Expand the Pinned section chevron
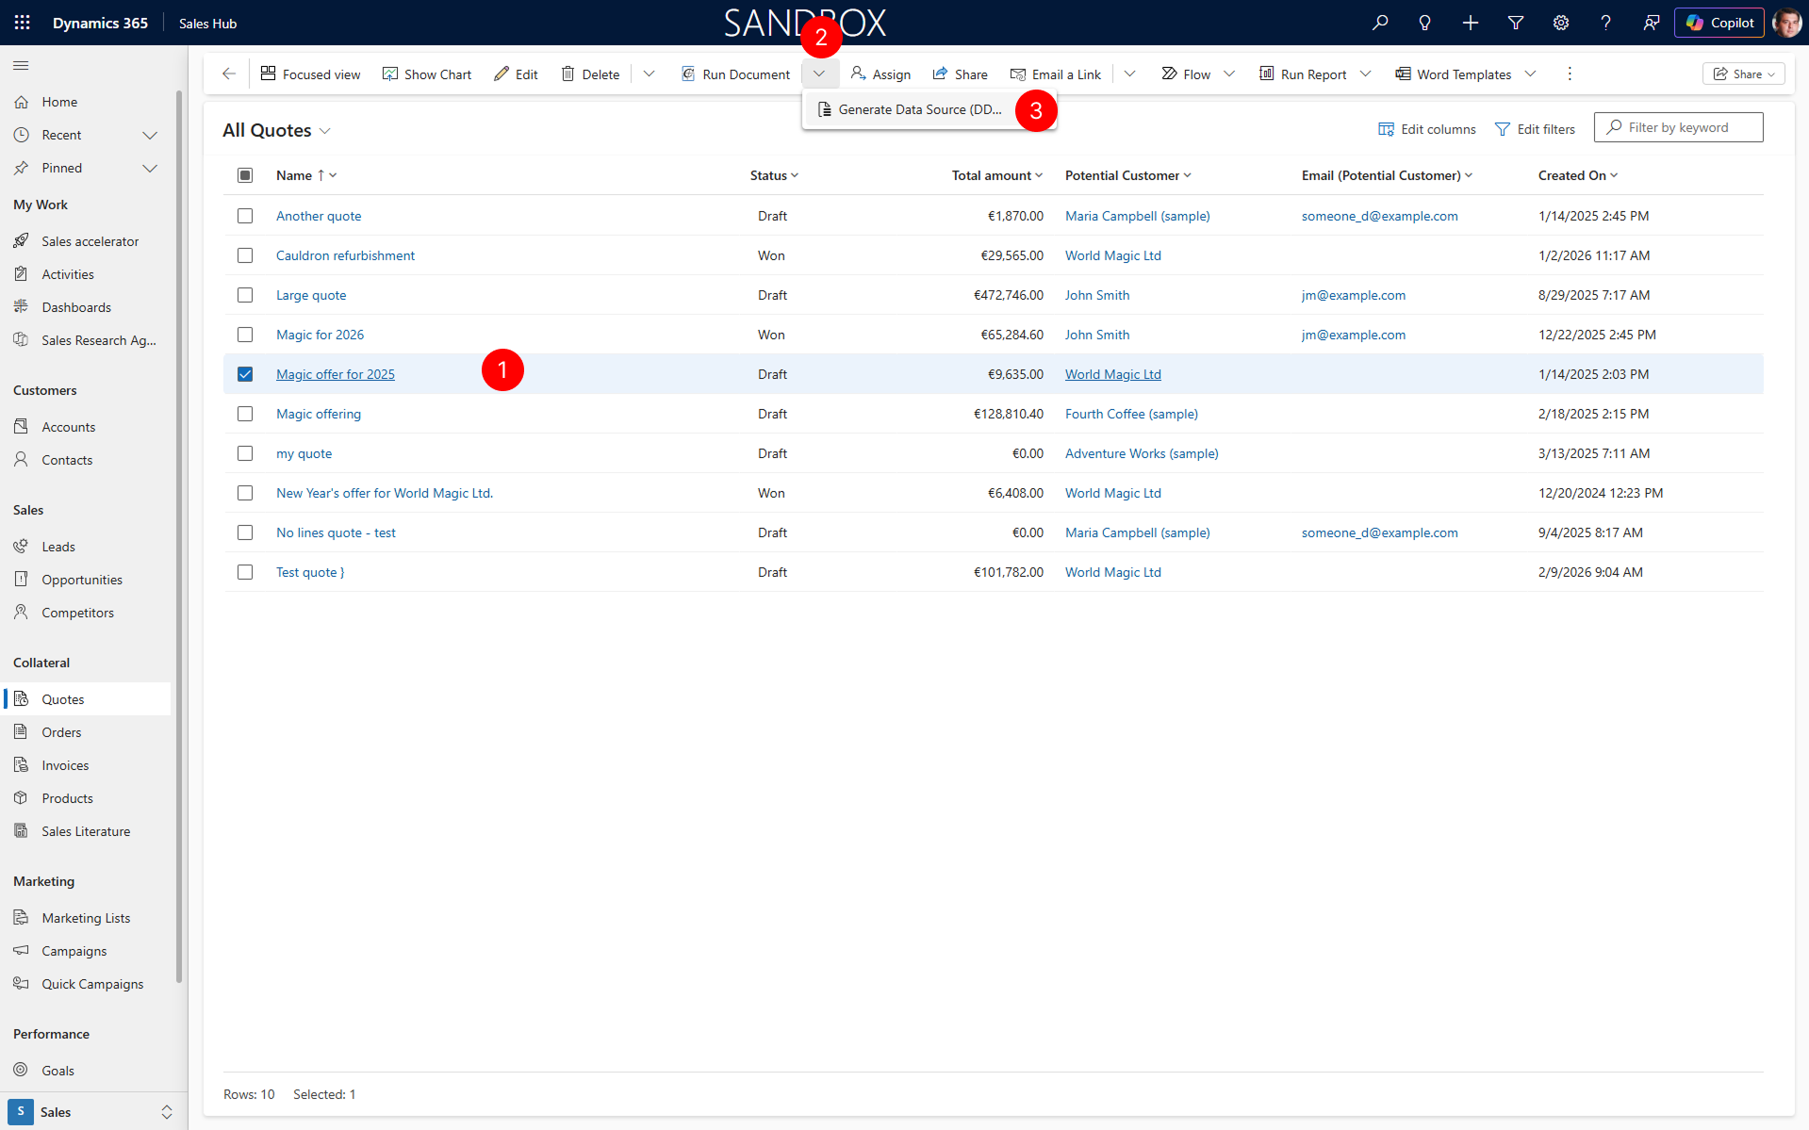The height and width of the screenshot is (1130, 1809). click(149, 168)
